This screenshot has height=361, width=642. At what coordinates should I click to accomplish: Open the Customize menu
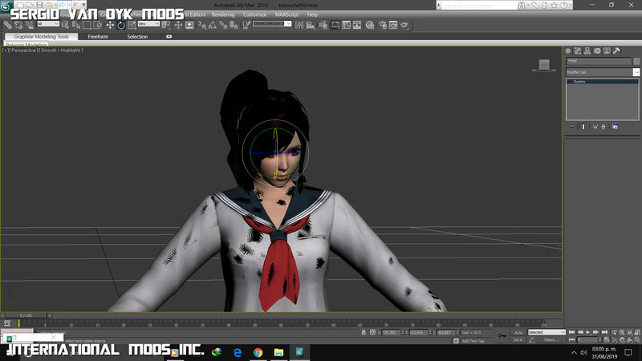pos(254,14)
